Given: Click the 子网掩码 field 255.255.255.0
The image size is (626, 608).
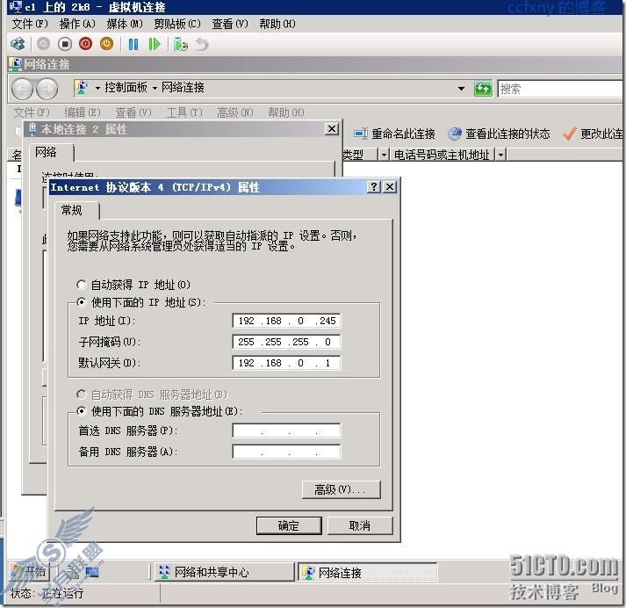Looking at the screenshot, I should pyautogui.click(x=286, y=342).
